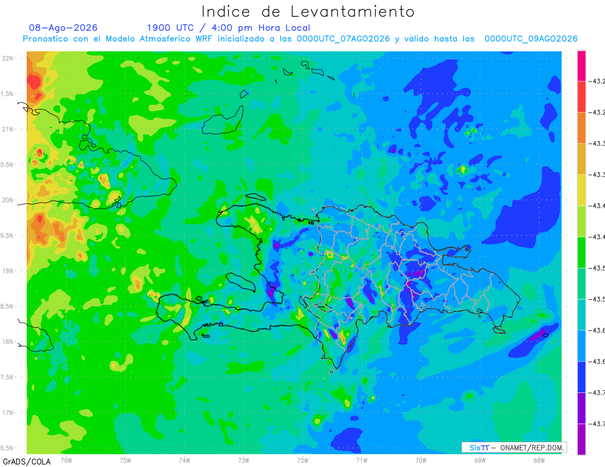Click the 17N latitude label

[8, 413]
